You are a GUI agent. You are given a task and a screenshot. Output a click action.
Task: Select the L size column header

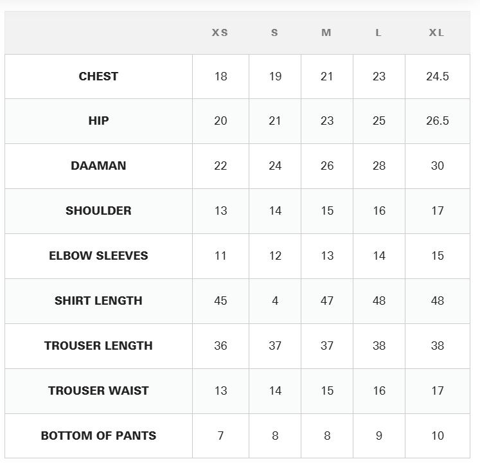(378, 33)
